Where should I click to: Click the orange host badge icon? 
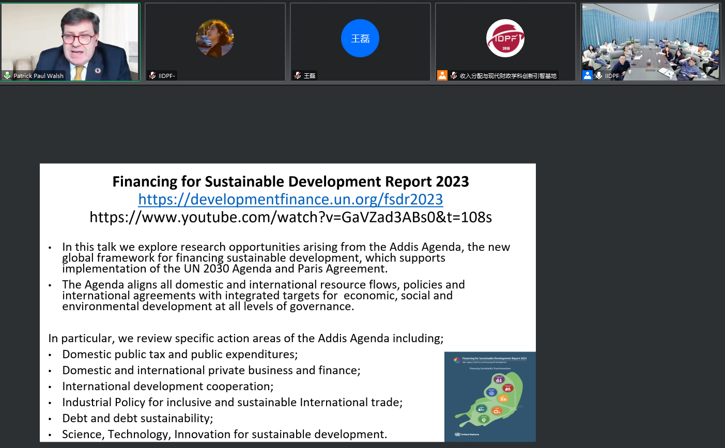point(442,75)
